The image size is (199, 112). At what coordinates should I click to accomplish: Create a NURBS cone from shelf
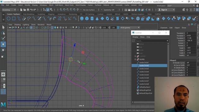(x=97, y=19)
